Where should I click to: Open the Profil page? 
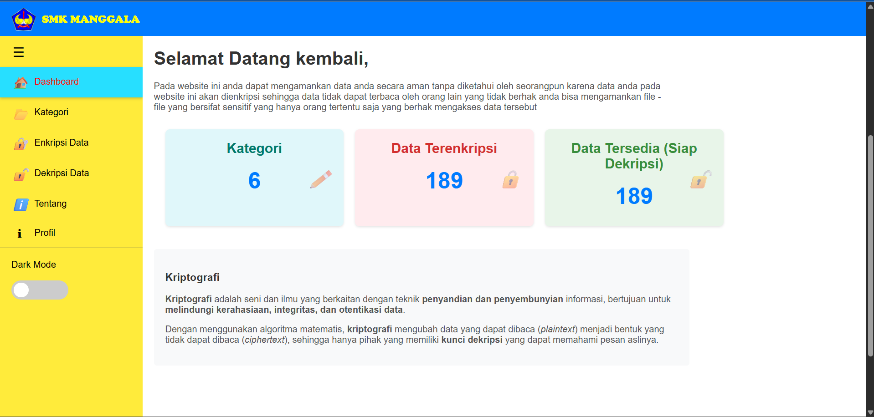(45, 233)
